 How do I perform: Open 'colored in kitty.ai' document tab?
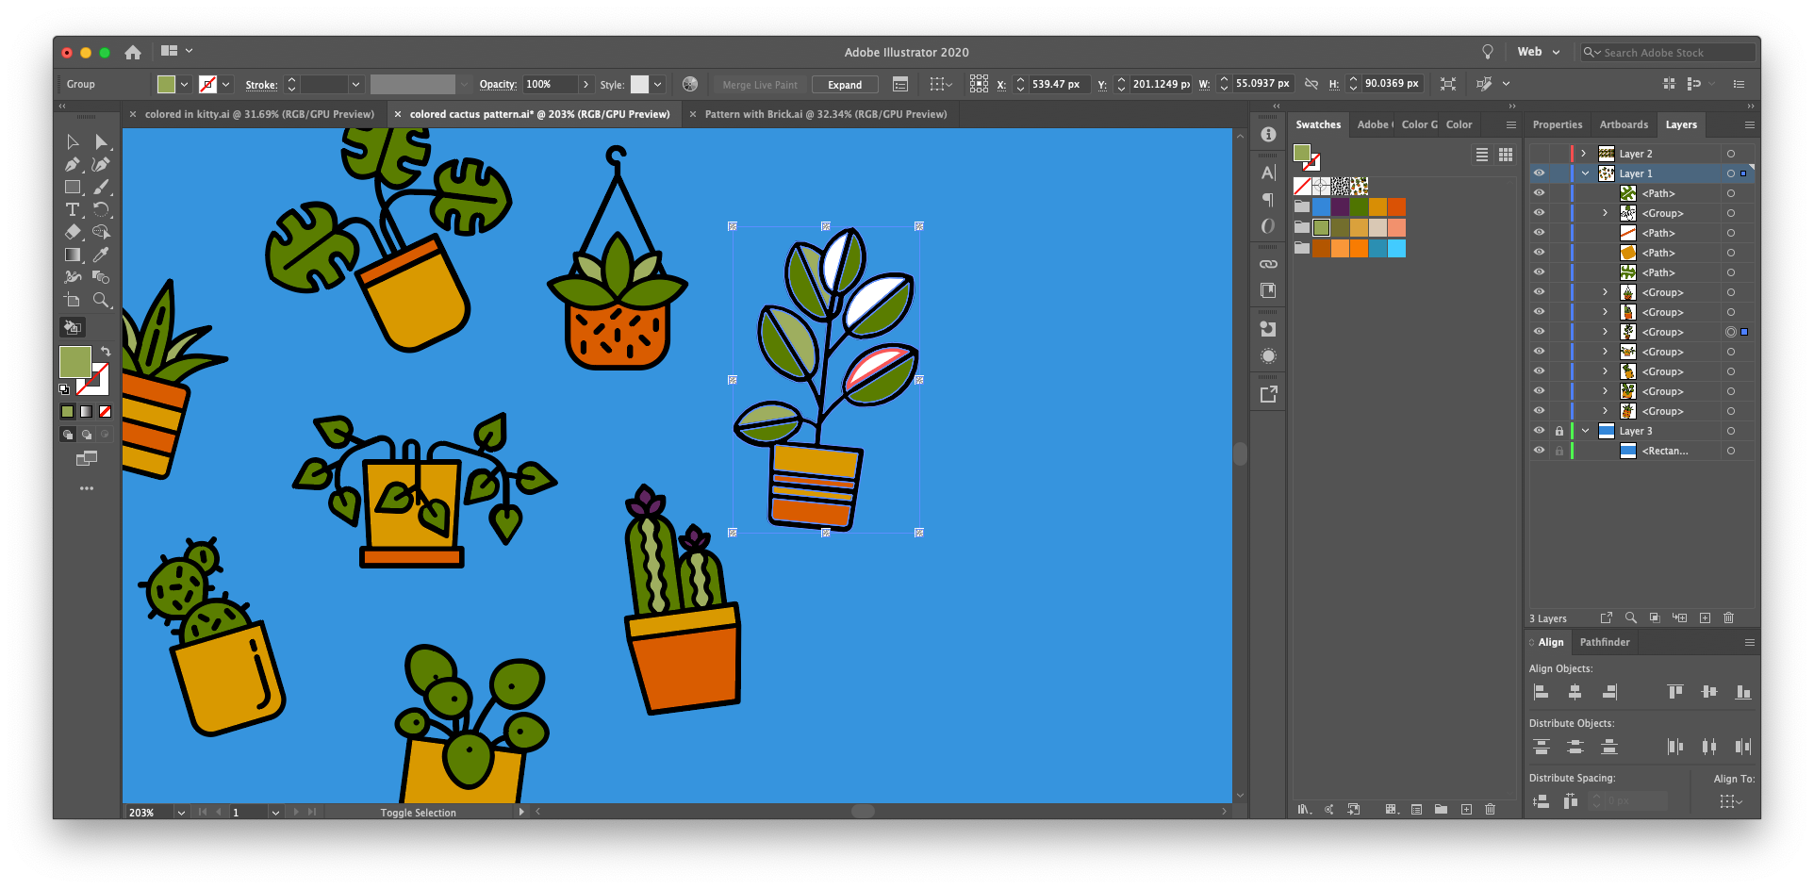click(x=259, y=114)
